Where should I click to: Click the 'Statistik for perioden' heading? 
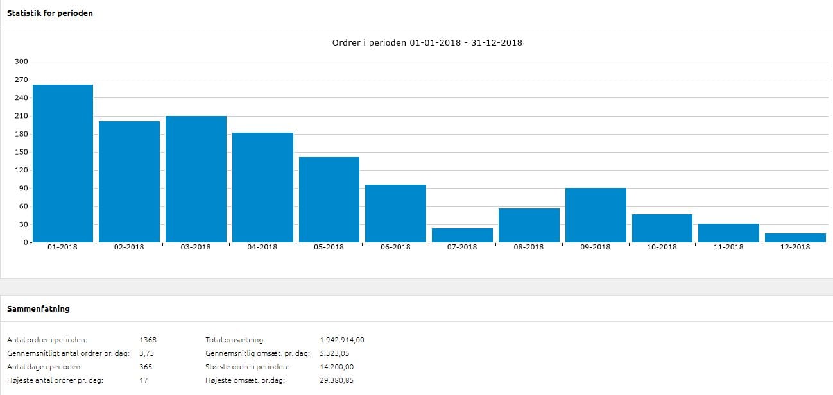50,13
